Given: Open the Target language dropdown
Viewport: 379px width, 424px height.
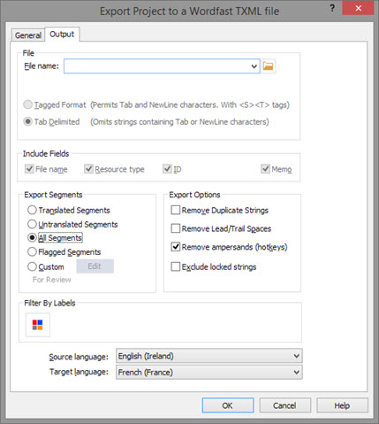Looking at the screenshot, I should 209,372.
